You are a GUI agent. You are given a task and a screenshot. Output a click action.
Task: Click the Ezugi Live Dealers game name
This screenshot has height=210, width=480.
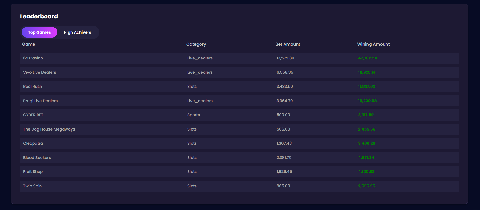[40, 101]
